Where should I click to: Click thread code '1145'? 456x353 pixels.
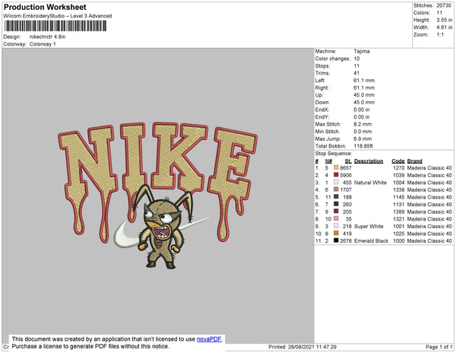tap(399, 197)
